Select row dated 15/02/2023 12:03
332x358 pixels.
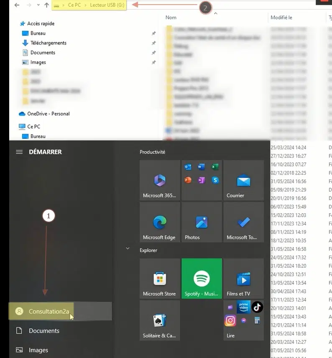(x=289, y=215)
